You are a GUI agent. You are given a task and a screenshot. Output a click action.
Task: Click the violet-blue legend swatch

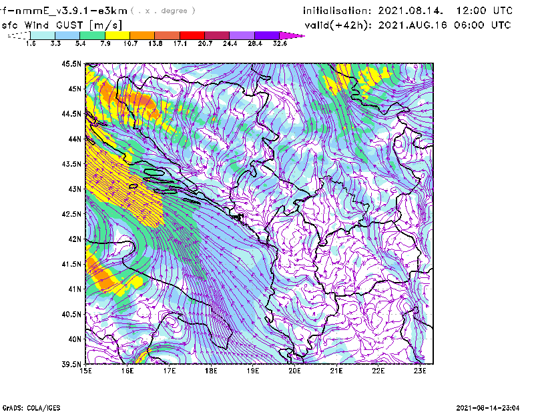tap(267, 35)
